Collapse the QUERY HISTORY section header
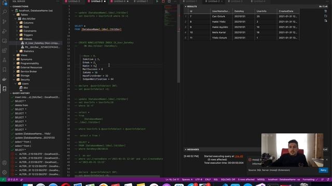Viewport: 332px width, 186px height. click(x=21, y=93)
